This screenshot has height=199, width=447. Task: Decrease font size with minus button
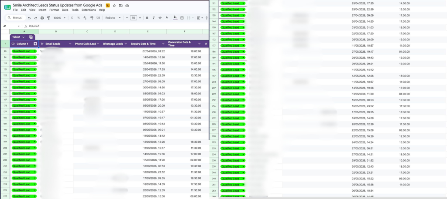tap(127, 17)
